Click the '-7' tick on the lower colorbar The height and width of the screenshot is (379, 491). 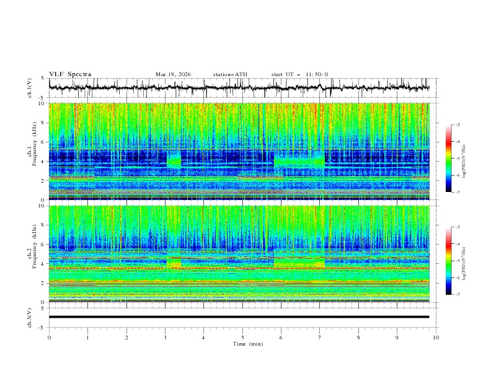(457, 295)
